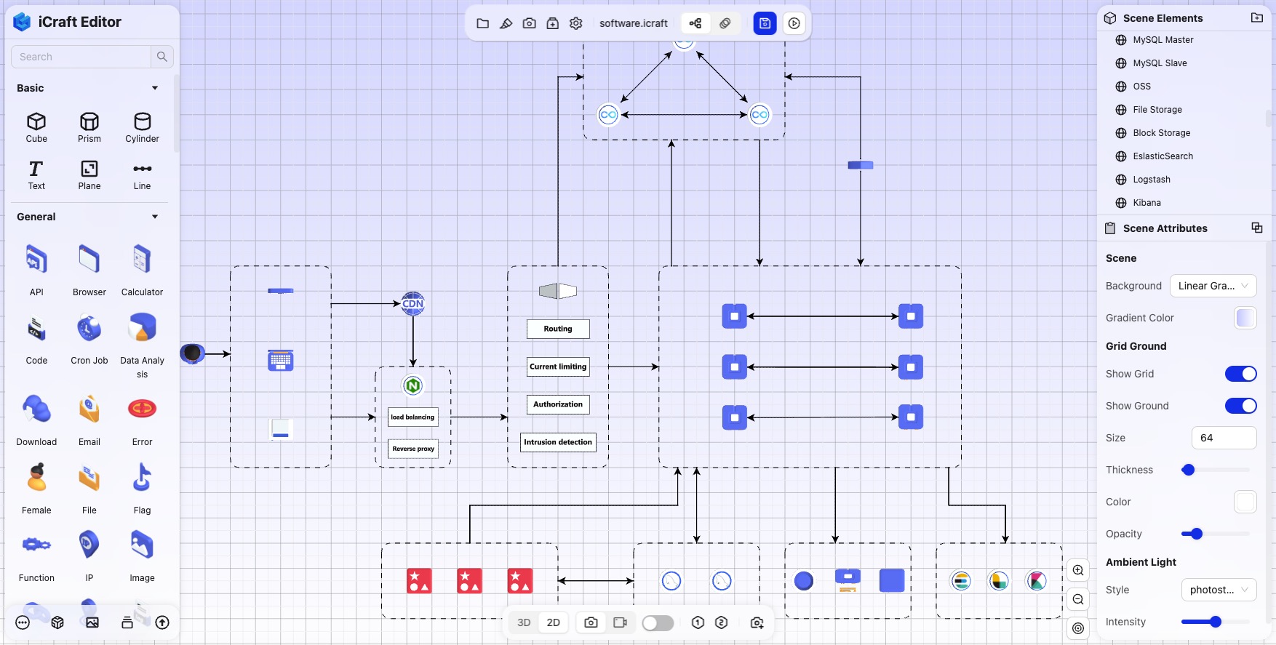This screenshot has width=1276, height=645.
Task: Collapse the Basic section
Action: (155, 88)
